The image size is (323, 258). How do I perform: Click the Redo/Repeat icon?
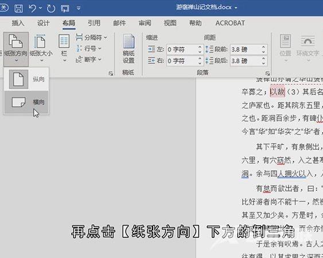click(x=50, y=9)
